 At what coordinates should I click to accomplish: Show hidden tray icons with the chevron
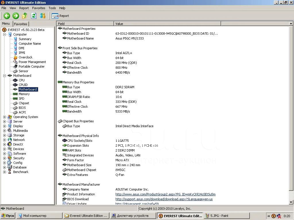pos(269,216)
